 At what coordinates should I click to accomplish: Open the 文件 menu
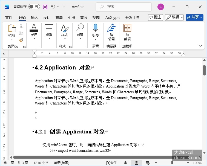pos(9,18)
